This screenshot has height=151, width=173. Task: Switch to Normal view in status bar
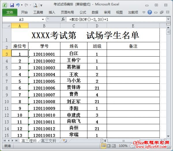[104, 146]
